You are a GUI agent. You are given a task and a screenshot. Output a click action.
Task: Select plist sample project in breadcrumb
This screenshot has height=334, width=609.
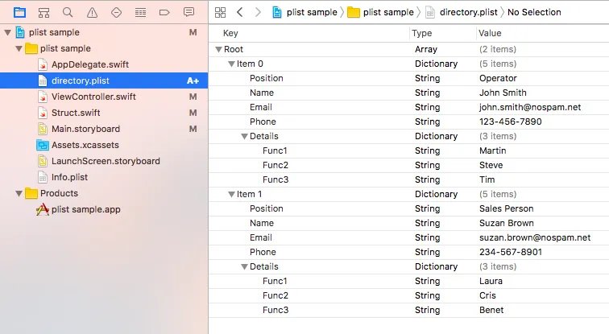pos(312,12)
